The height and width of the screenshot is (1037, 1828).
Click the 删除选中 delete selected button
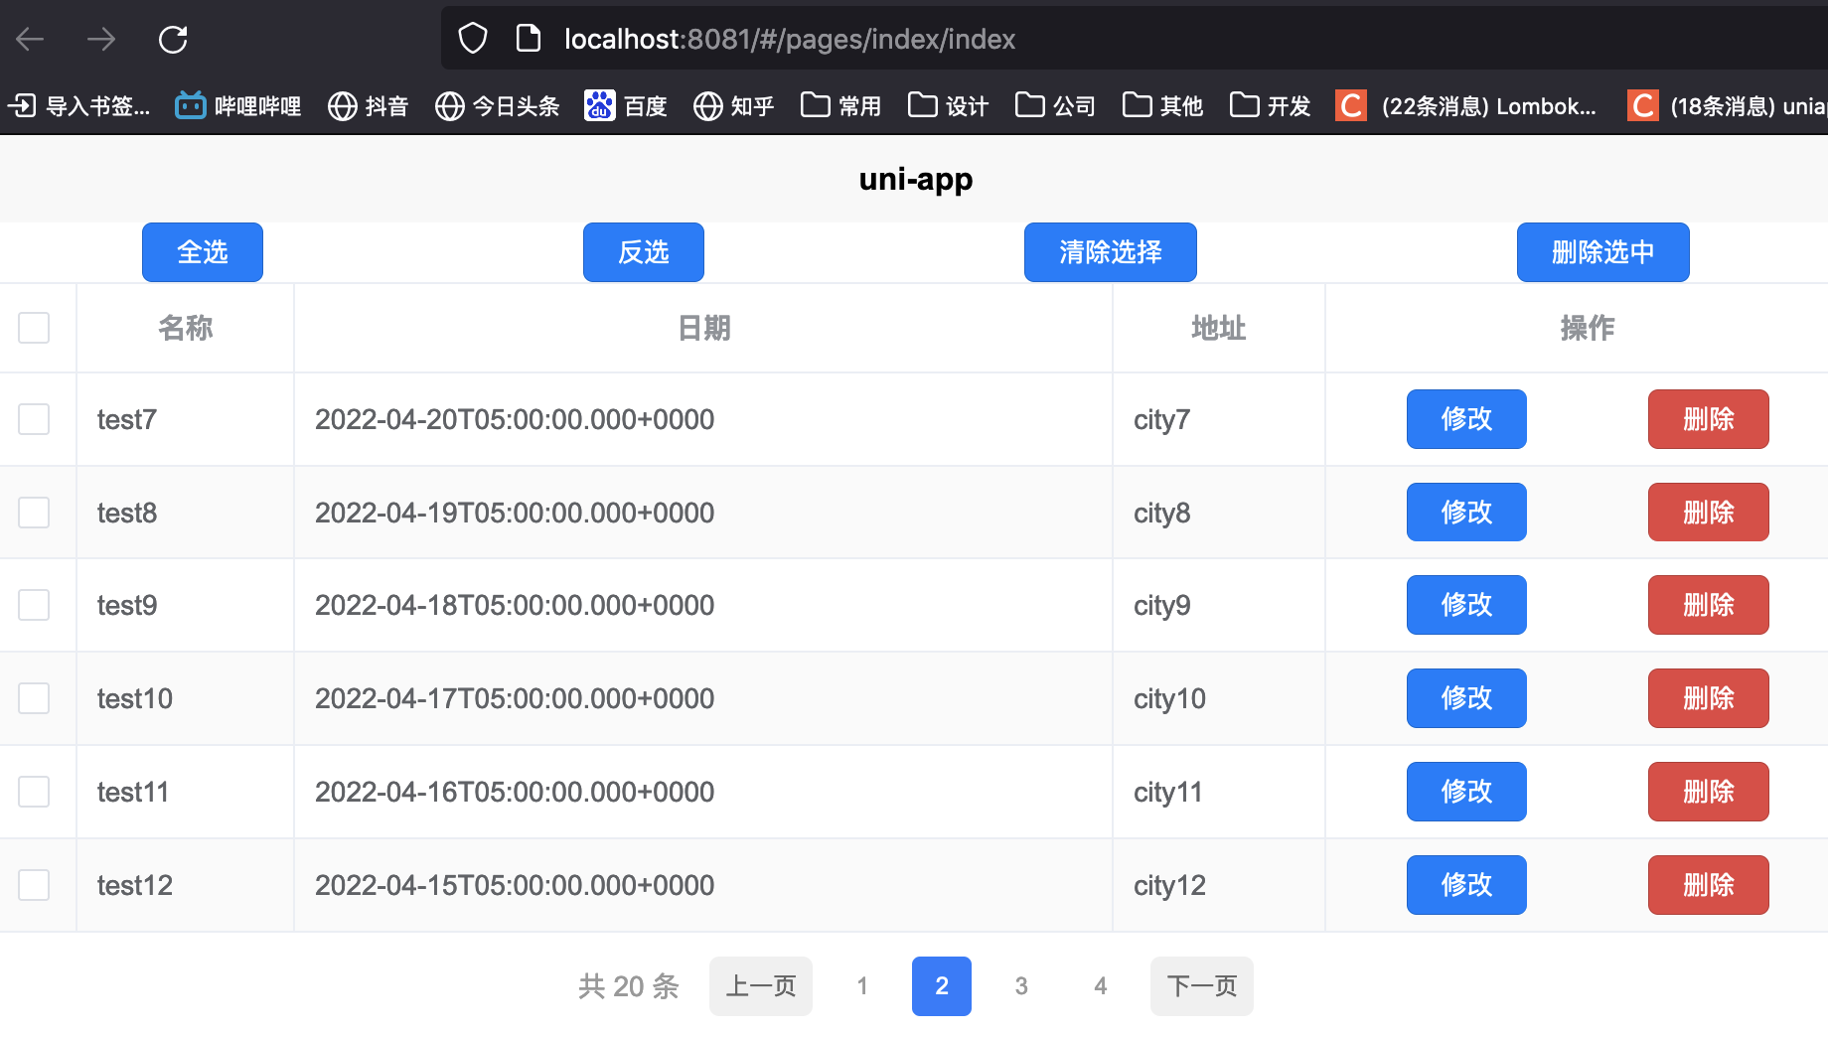[1602, 252]
